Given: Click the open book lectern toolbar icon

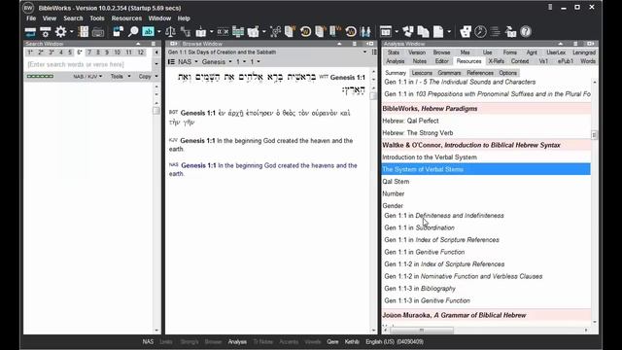Looking at the screenshot, I should 201,31.
